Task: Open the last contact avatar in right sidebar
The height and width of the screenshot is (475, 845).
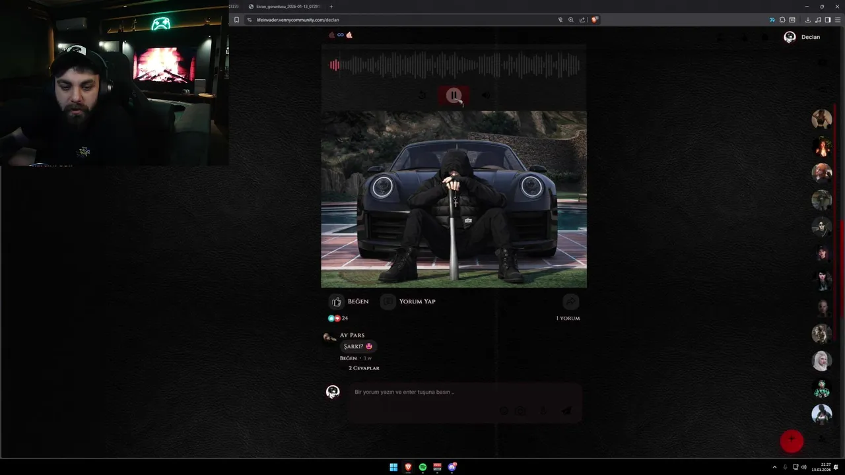Action: coord(822,414)
